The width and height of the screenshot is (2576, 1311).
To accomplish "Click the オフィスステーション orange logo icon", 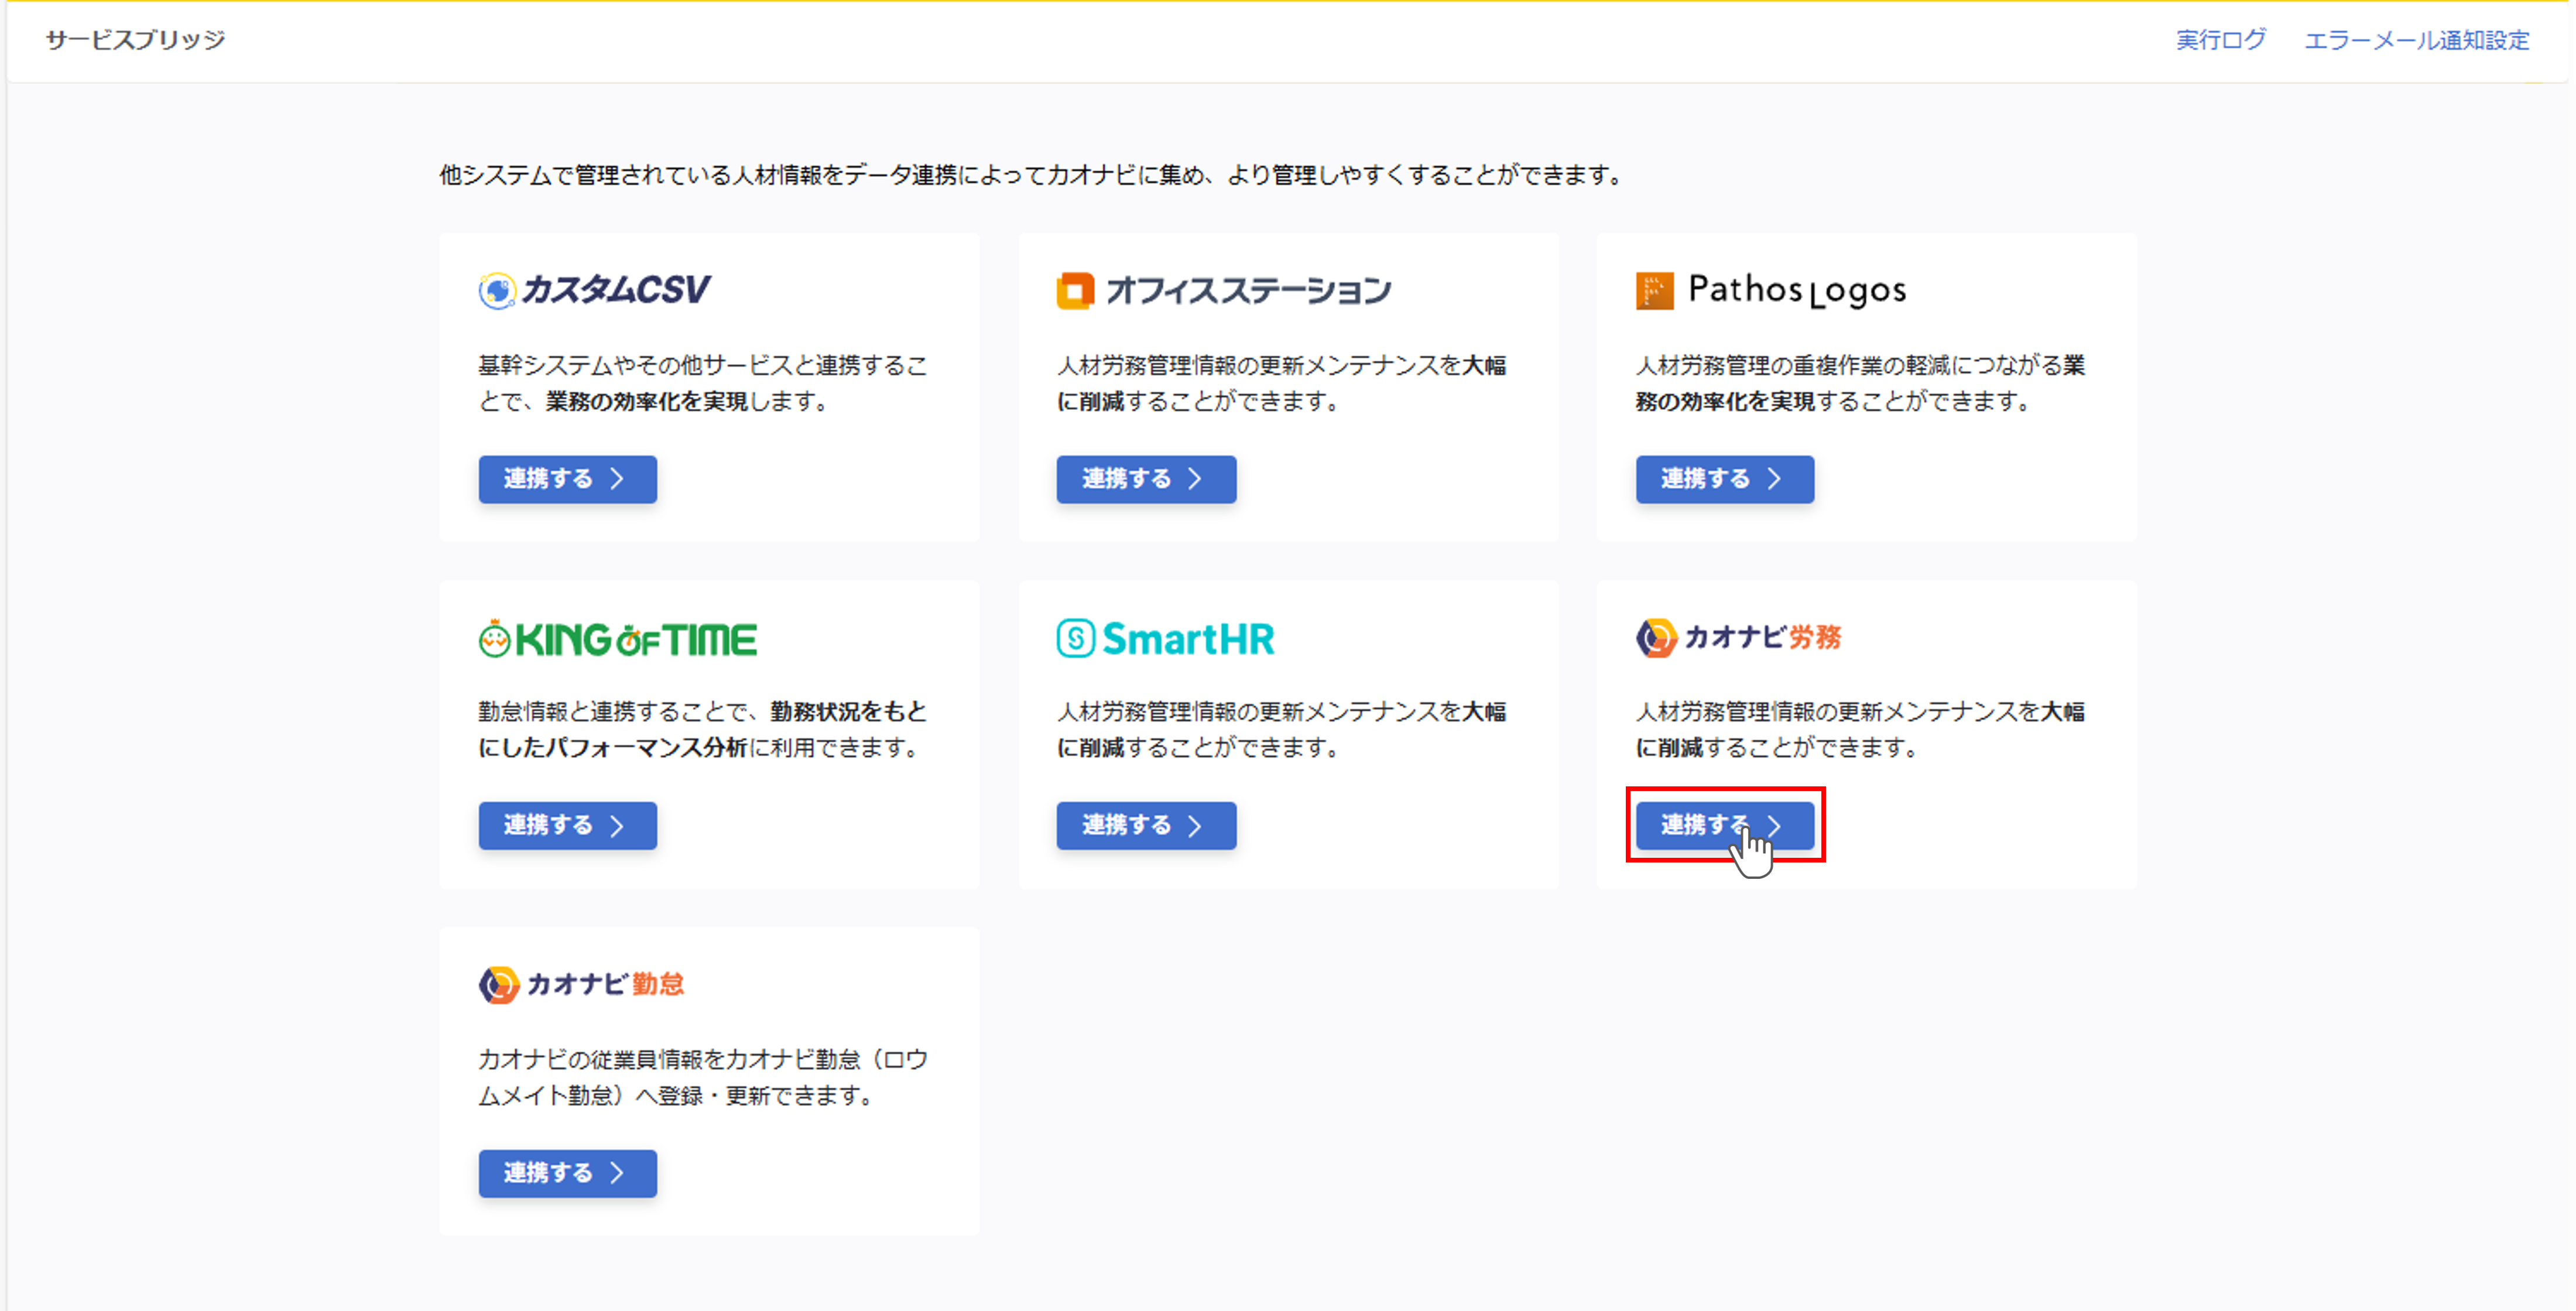I will point(1075,291).
